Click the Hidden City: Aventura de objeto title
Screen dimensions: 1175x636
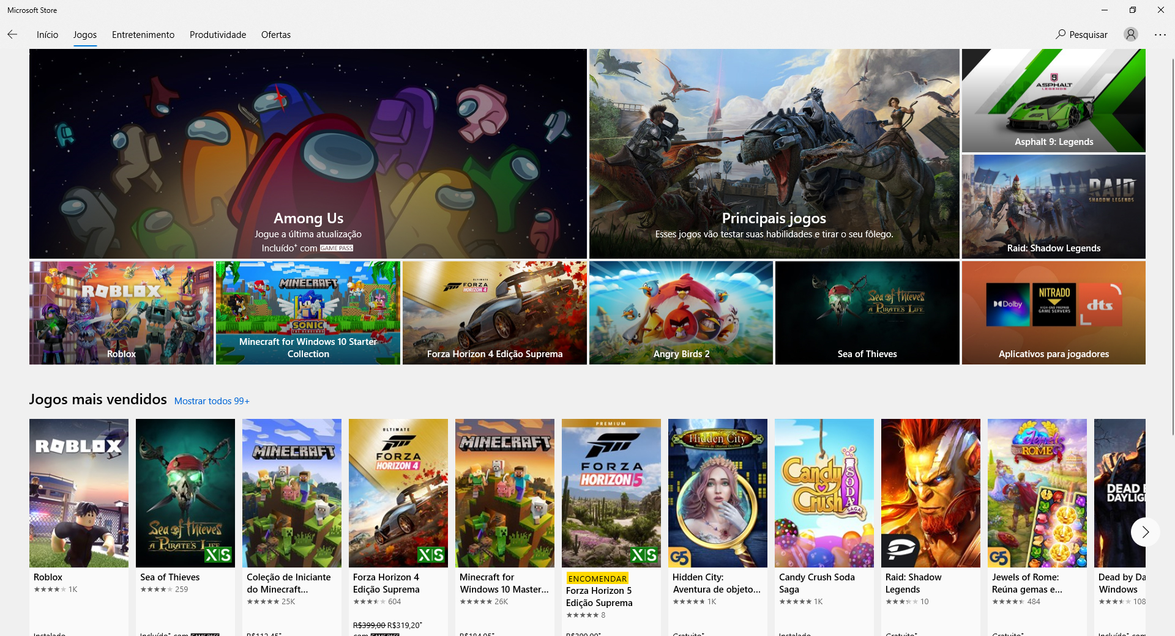(717, 583)
